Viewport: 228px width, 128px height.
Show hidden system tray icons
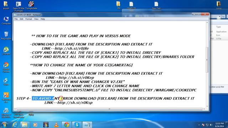[x=199, y=125]
